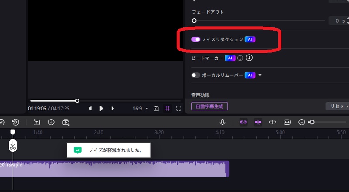Click the AI badge next to ビートマーカー

[230, 58]
